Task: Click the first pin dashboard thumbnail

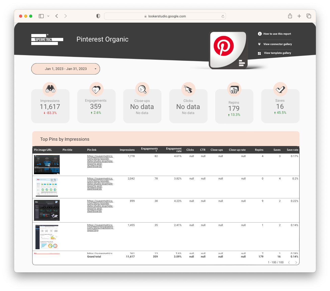Action: (47, 165)
